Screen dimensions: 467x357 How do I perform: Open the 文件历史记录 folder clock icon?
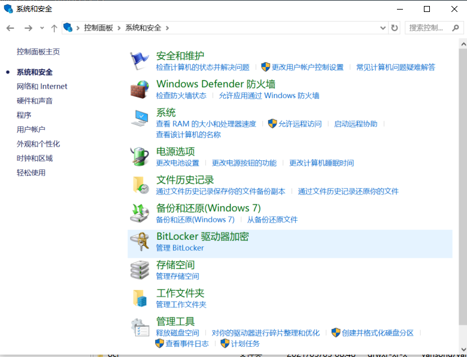(x=140, y=185)
